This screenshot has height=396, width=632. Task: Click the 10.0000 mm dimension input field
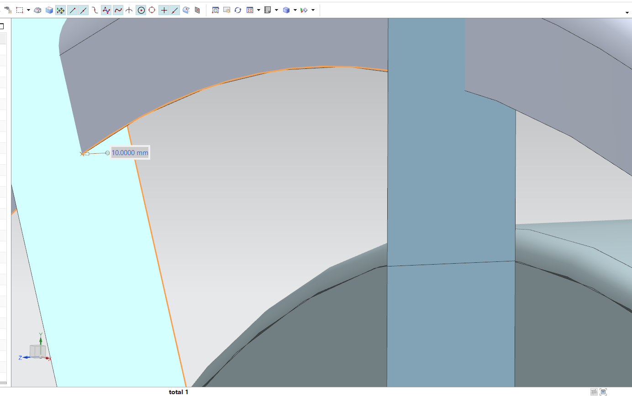click(x=130, y=153)
